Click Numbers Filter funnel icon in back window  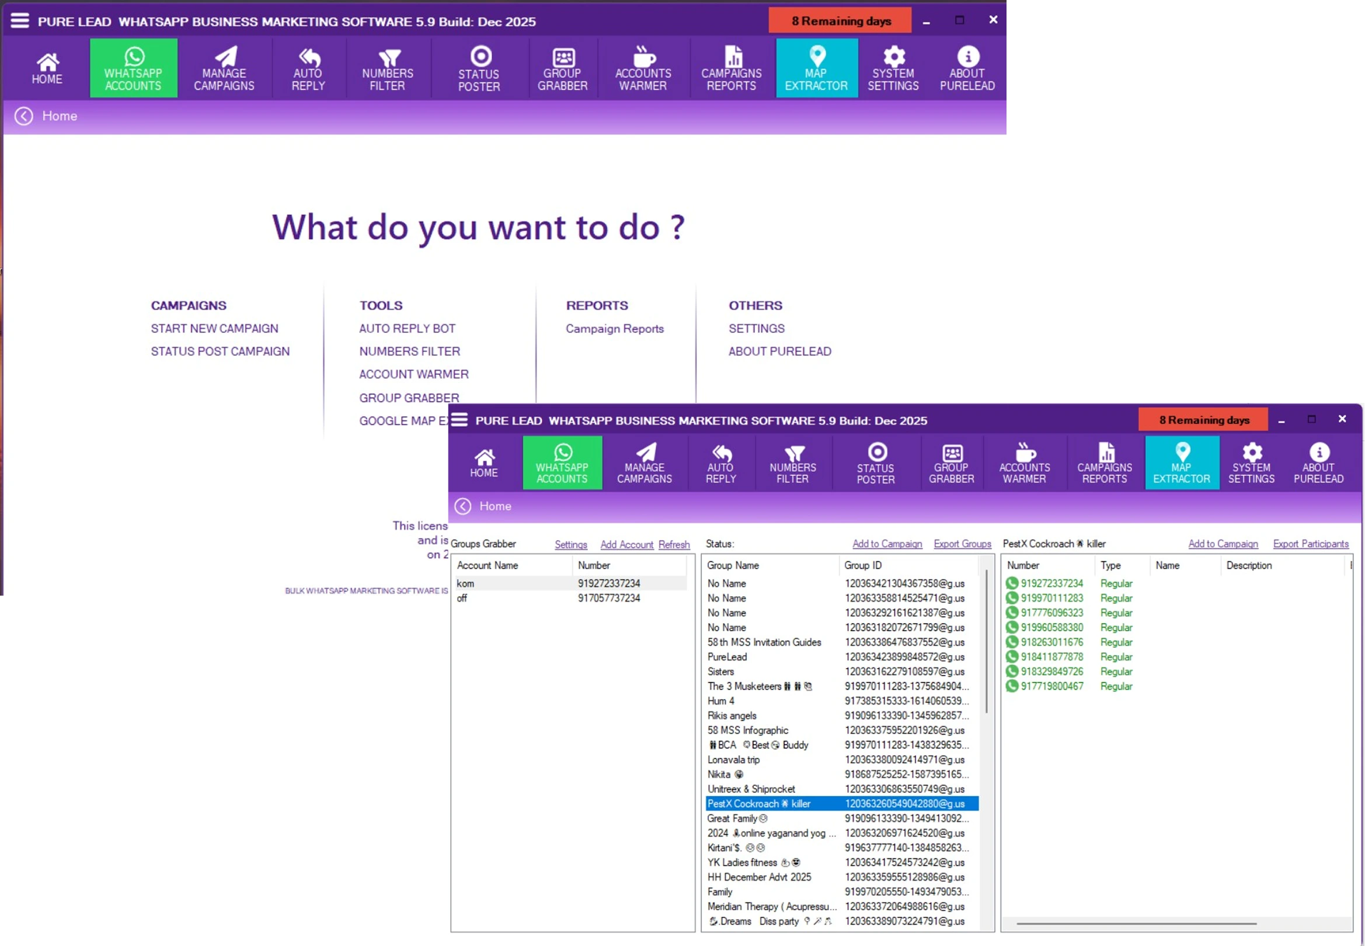pos(389,58)
